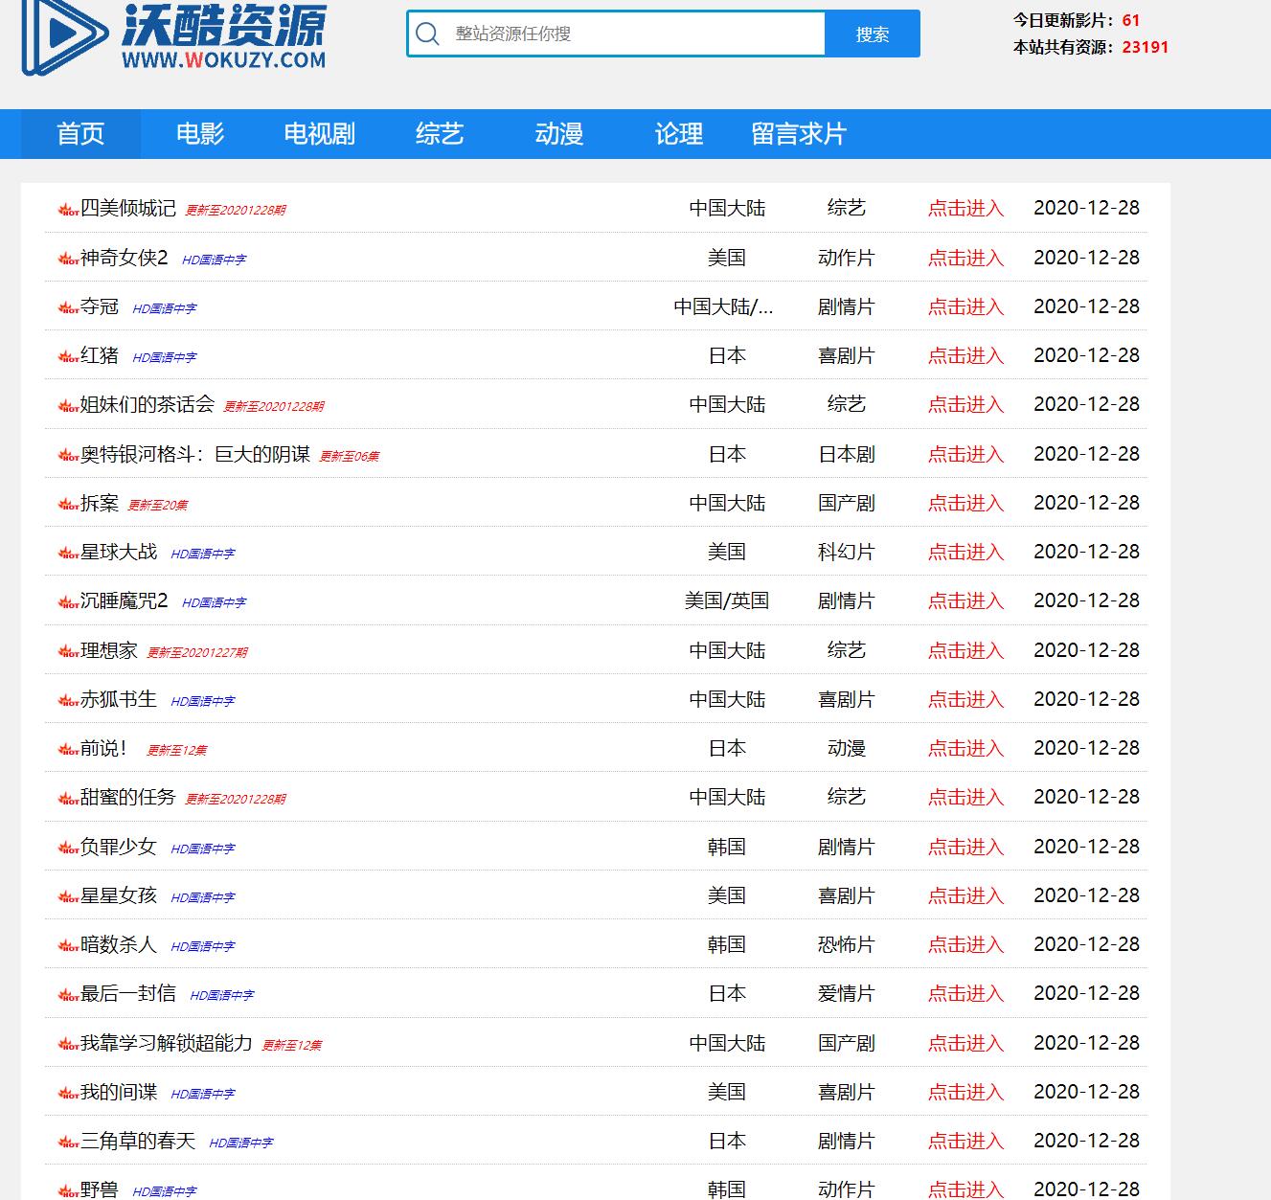Open the 首页 navigation tab
The image size is (1271, 1200).
(x=80, y=134)
